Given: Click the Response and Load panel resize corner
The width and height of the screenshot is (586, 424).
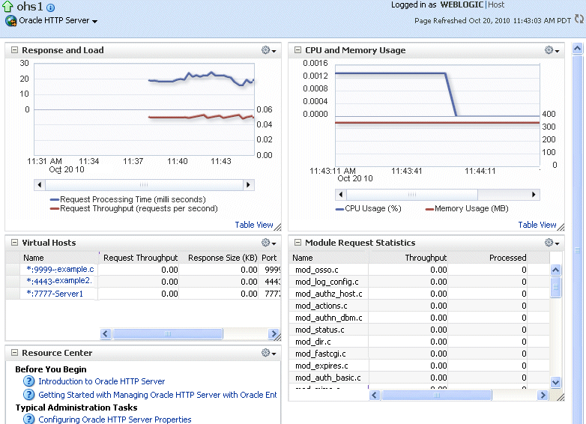Looking at the screenshot, I should 278,227.
